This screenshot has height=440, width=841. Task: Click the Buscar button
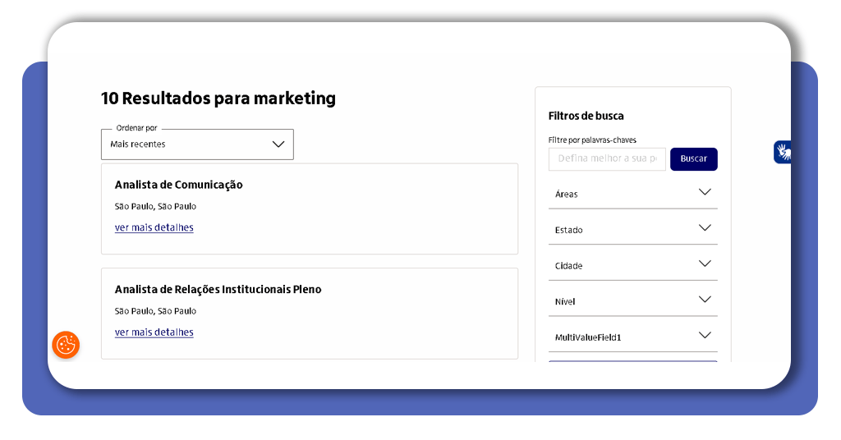click(693, 158)
